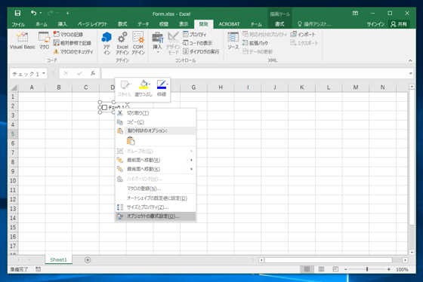The height and width of the screenshot is (282, 423).
Task: Click ダイアログの実行 (Run Dialog)
Action: pyautogui.click(x=201, y=51)
